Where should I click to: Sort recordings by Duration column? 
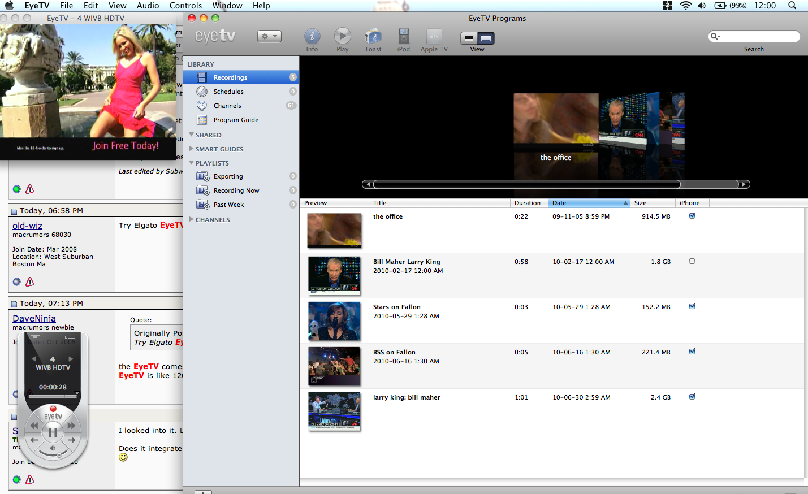click(x=529, y=203)
